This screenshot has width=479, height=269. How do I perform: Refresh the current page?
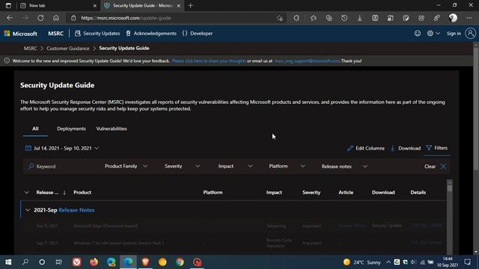point(40,18)
